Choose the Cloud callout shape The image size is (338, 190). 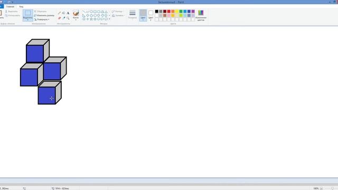tap(106, 19)
